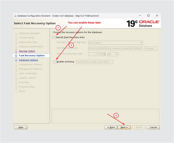Go to the Storage Option step
The image size is (174, 143).
coord(27,51)
